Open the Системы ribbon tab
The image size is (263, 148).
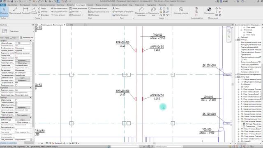(61, 5)
